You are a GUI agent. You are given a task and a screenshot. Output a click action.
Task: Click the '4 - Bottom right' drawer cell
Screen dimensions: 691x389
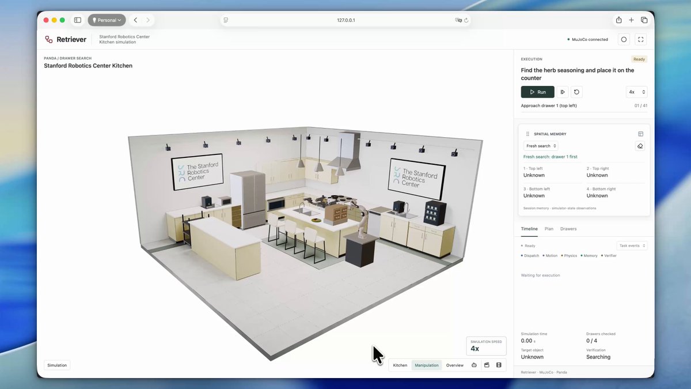click(x=616, y=192)
